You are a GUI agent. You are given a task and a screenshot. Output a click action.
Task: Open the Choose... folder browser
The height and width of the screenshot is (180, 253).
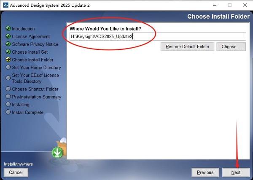click(x=231, y=47)
